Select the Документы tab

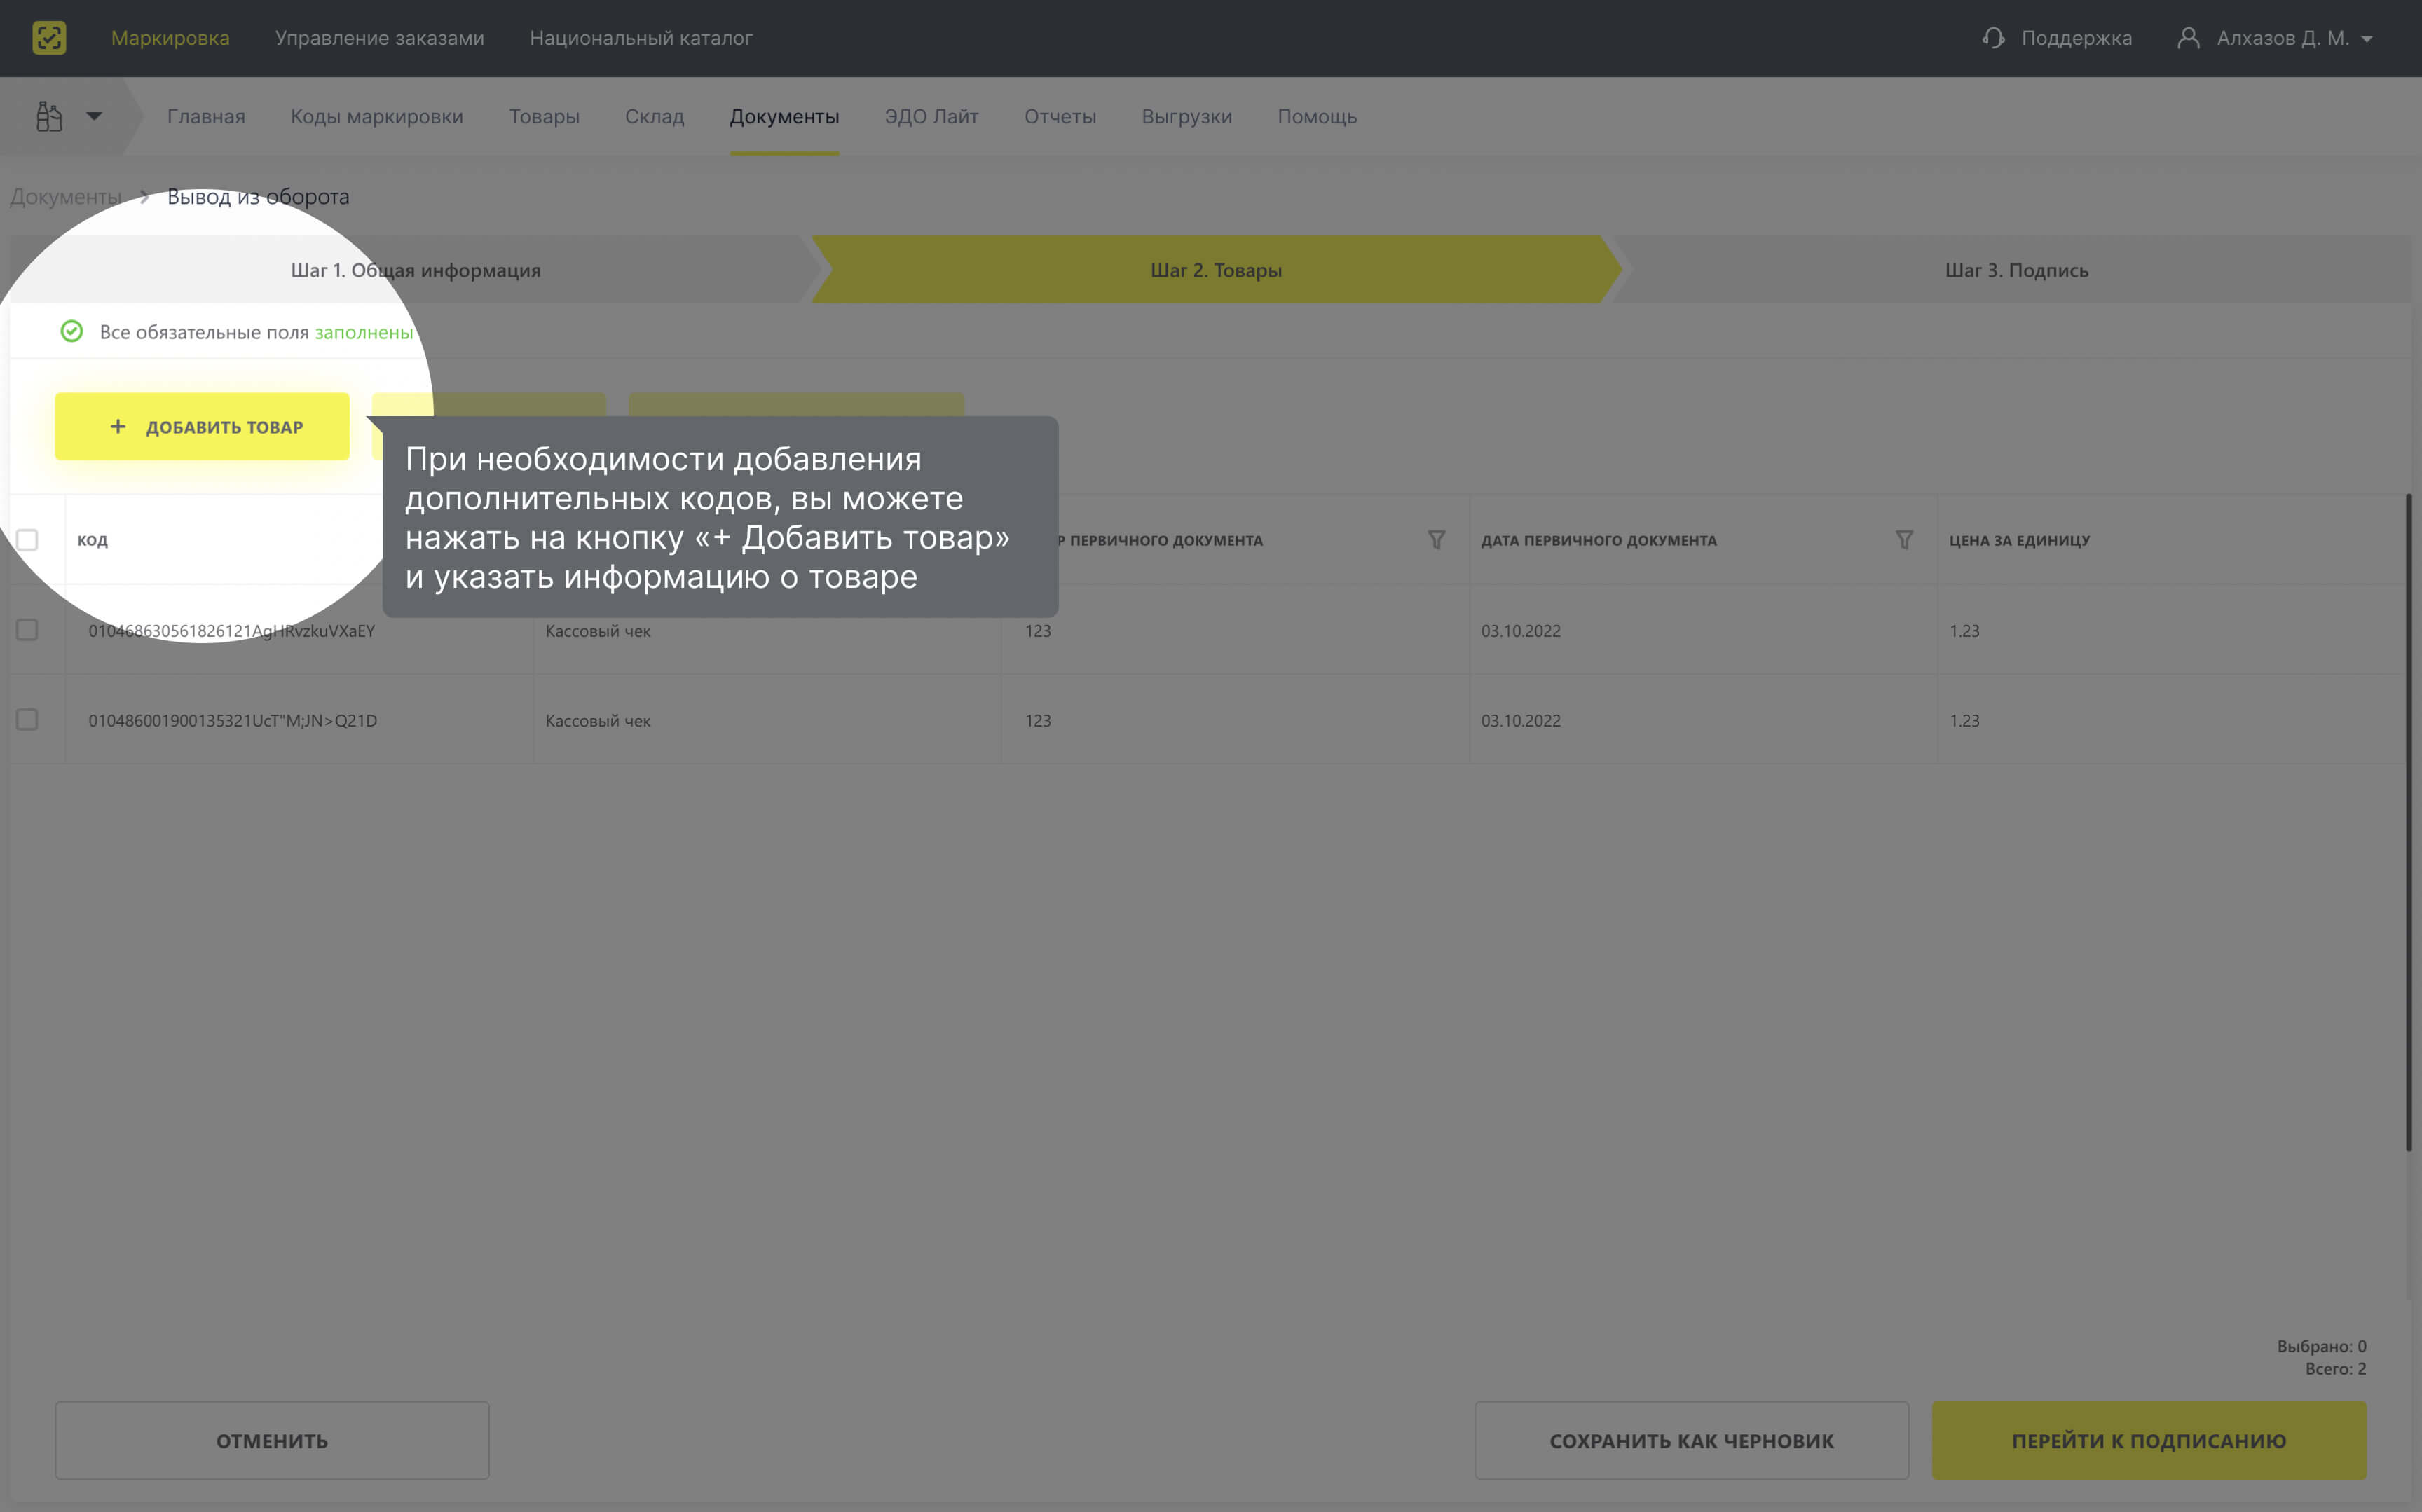(x=784, y=116)
